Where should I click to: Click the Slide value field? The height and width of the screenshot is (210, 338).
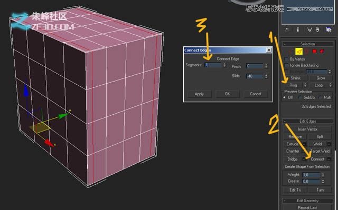point(255,76)
